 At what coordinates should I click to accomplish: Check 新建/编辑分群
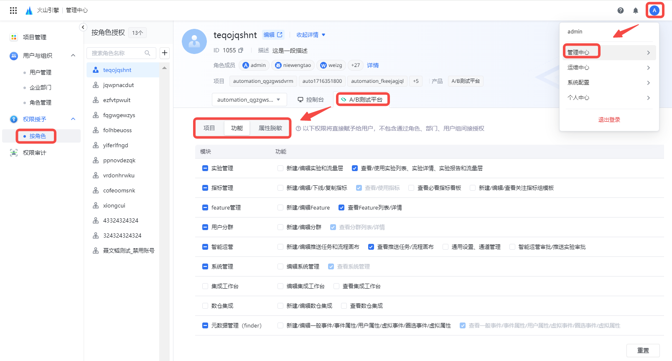[280, 227]
